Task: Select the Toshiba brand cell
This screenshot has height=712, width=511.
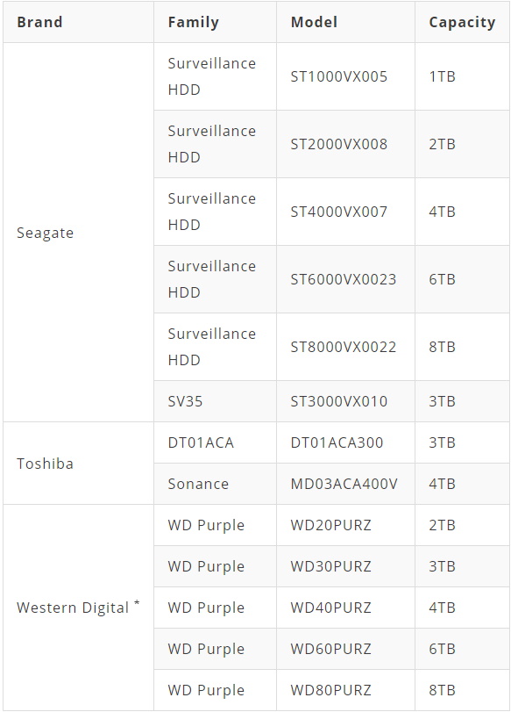Action: 45,464
